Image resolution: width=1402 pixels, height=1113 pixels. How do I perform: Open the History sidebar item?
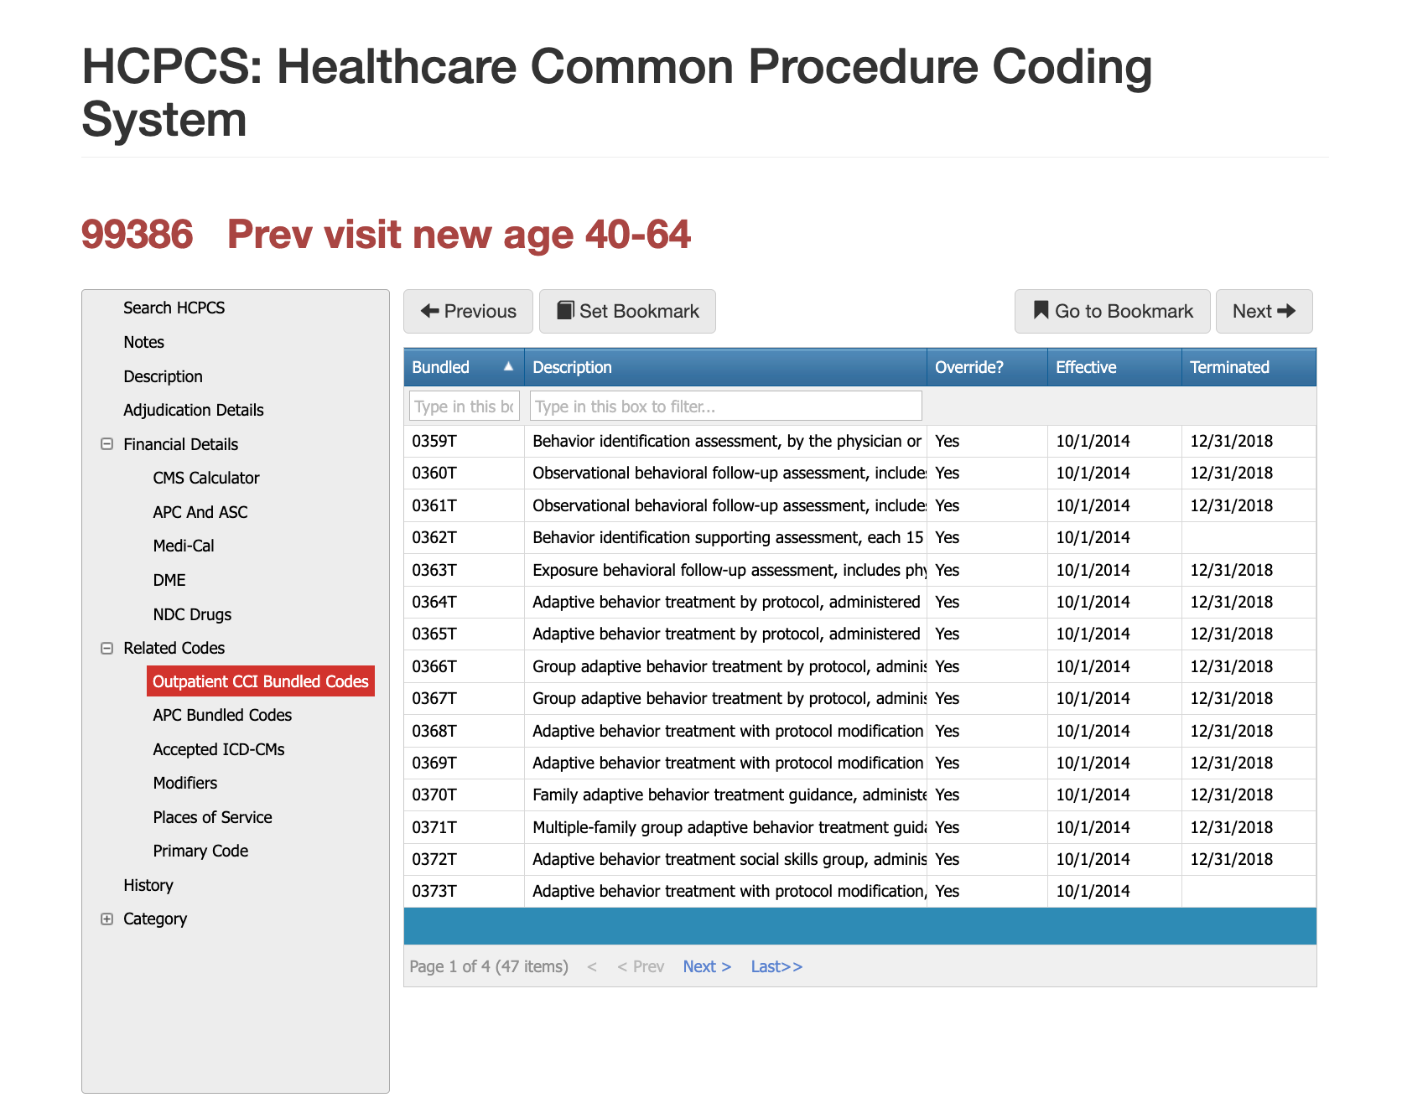point(148,885)
